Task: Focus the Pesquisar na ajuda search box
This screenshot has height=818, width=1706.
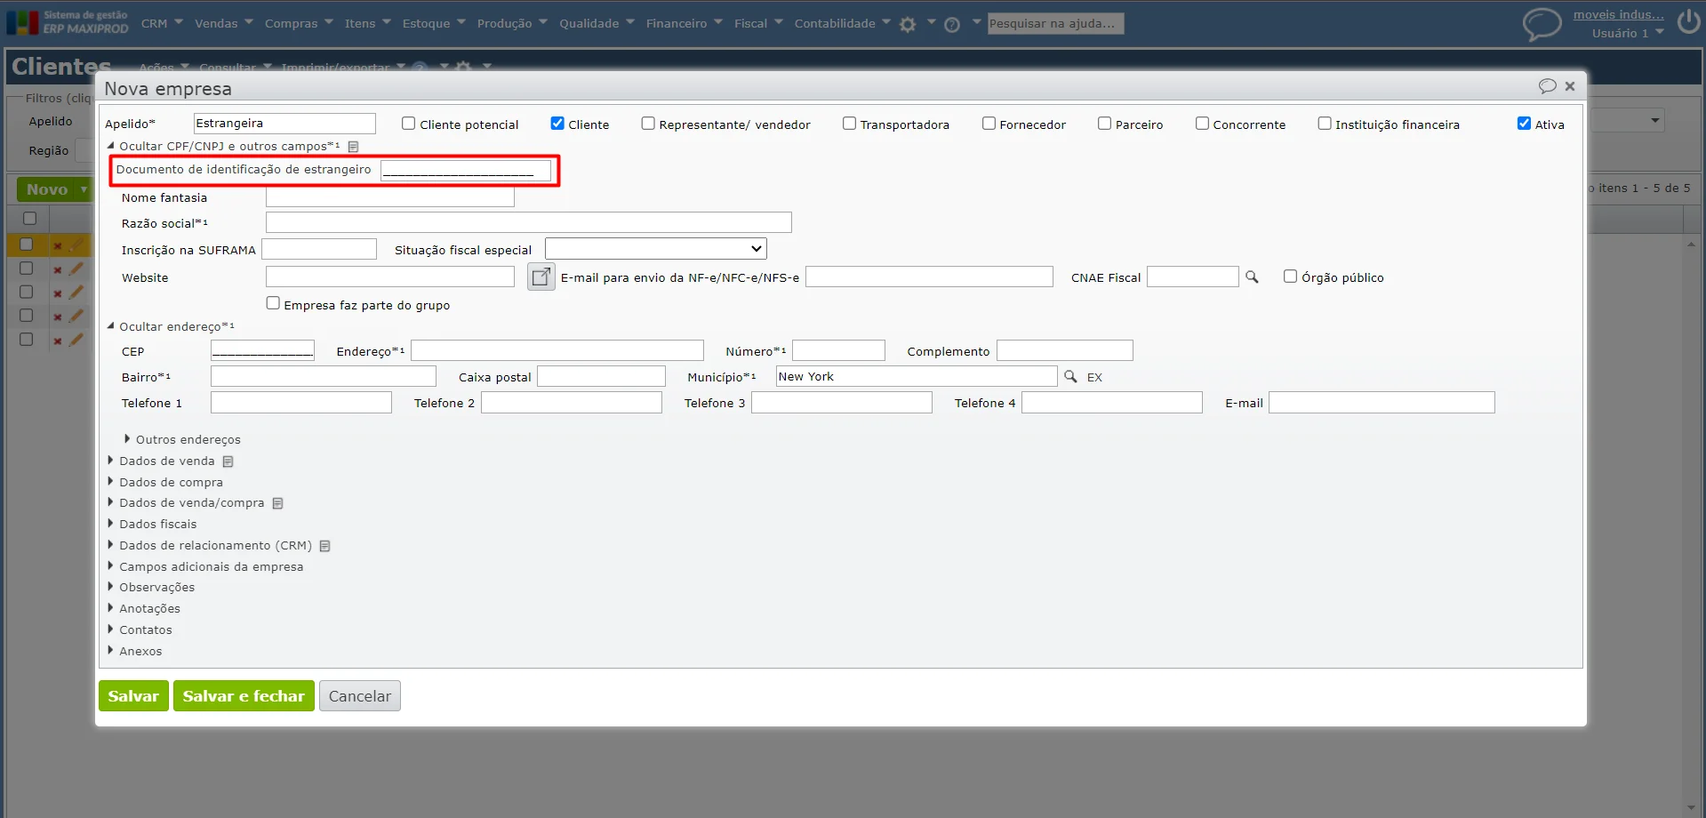Action: [x=1055, y=23]
